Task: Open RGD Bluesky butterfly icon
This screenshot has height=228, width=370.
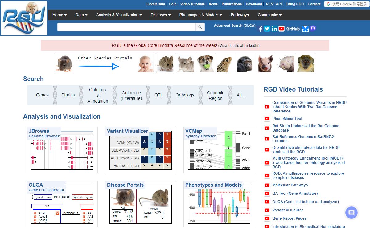Action: [x=305, y=29]
